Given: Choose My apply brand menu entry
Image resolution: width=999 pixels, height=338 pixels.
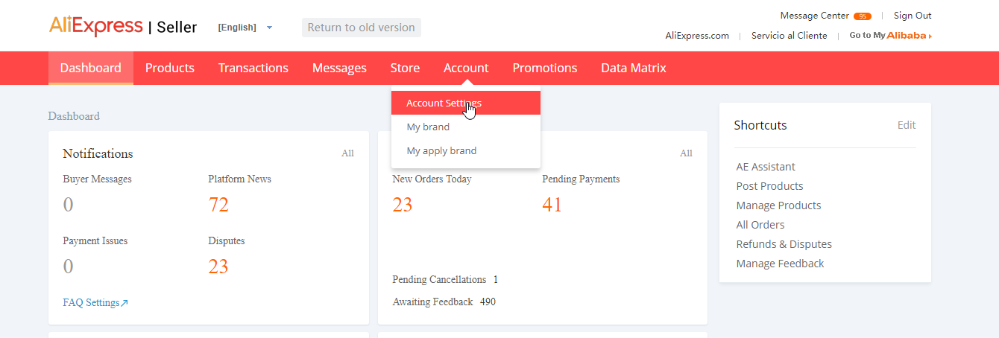Looking at the screenshot, I should click(x=441, y=150).
